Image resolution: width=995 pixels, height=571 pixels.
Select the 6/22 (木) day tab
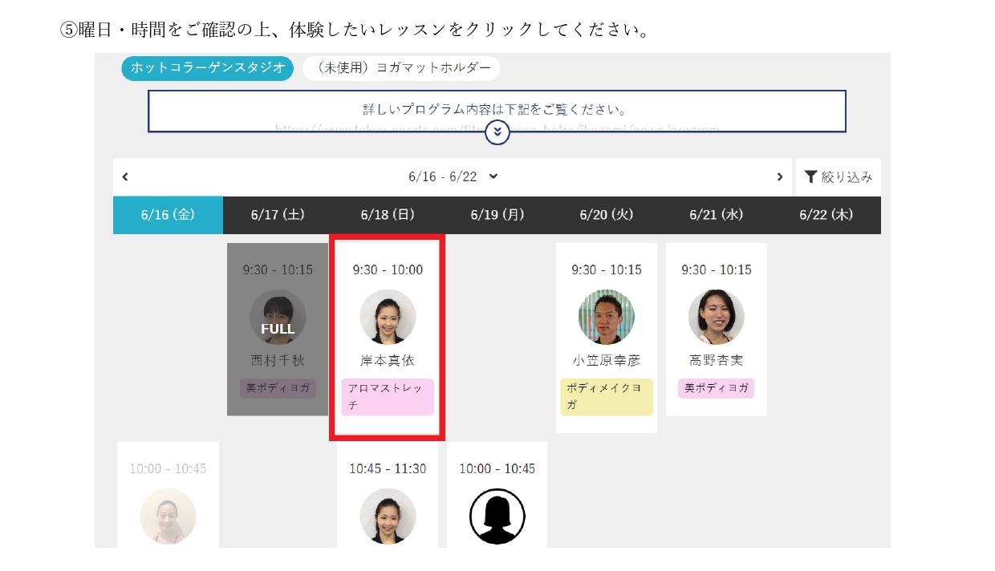pyautogui.click(x=826, y=215)
